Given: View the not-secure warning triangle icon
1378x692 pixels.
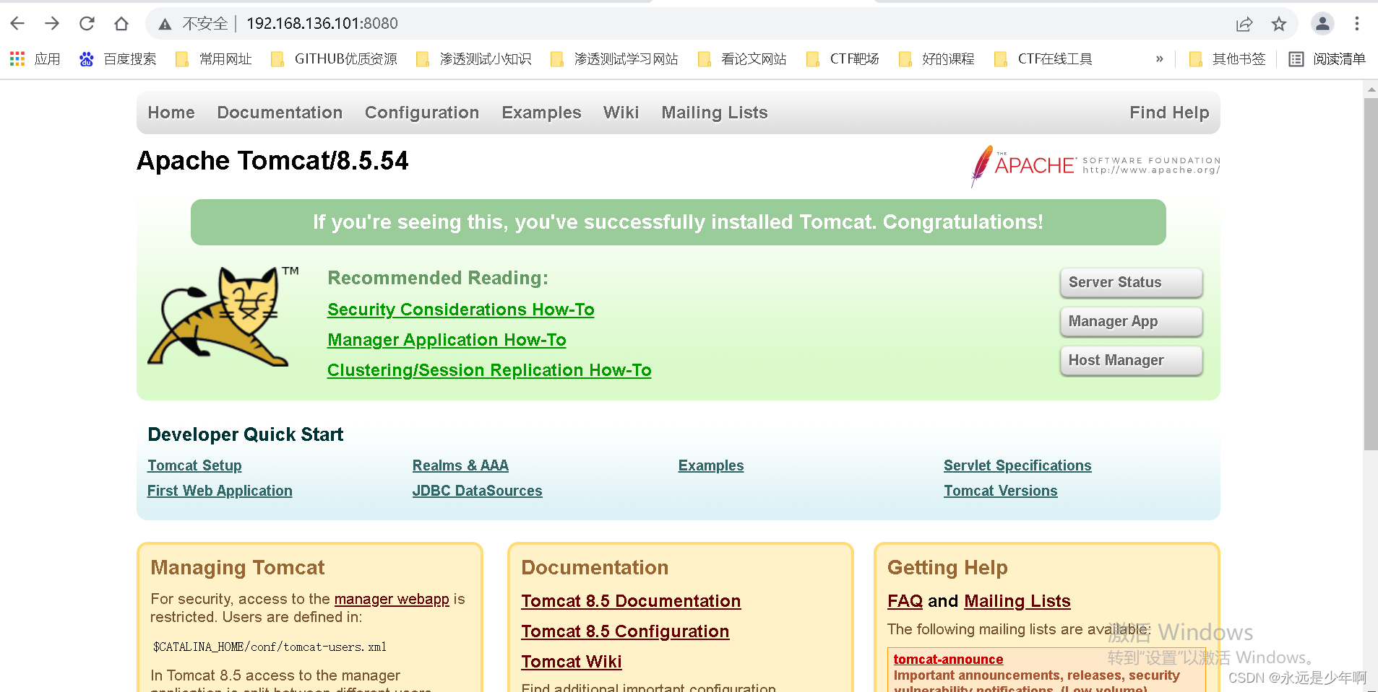Looking at the screenshot, I should pyautogui.click(x=165, y=24).
